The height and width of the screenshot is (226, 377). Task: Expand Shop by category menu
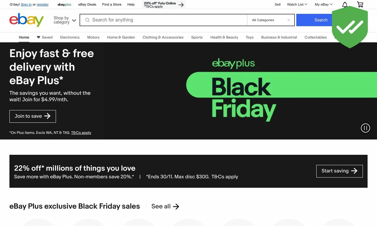[65, 20]
